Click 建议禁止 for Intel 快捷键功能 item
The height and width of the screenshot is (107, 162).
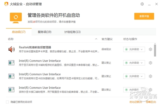[x=106, y=76]
